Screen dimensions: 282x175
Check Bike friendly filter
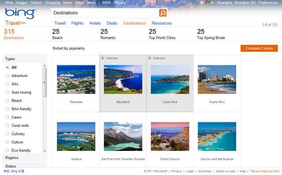pos(7,109)
